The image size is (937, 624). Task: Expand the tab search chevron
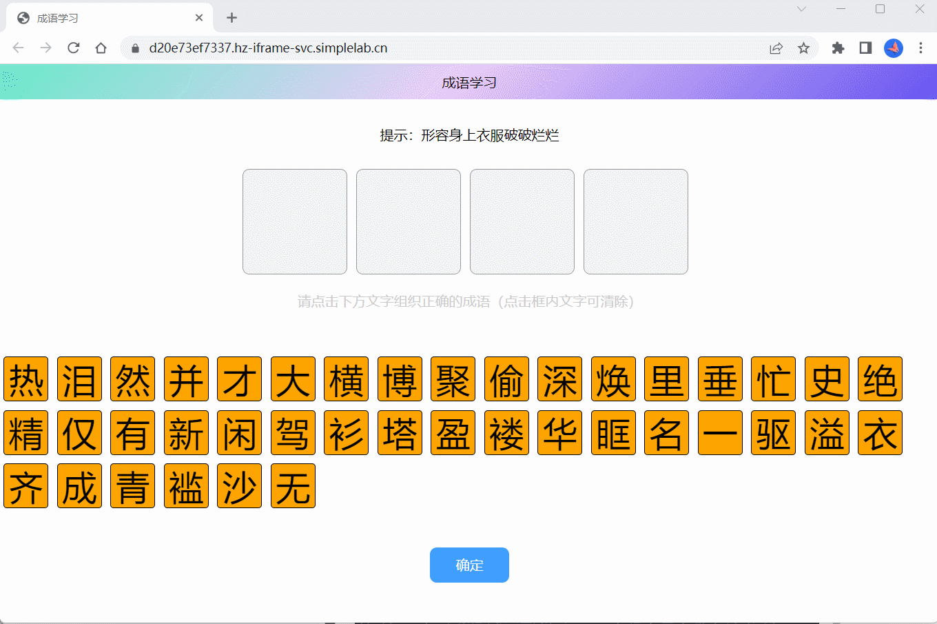[x=801, y=9]
